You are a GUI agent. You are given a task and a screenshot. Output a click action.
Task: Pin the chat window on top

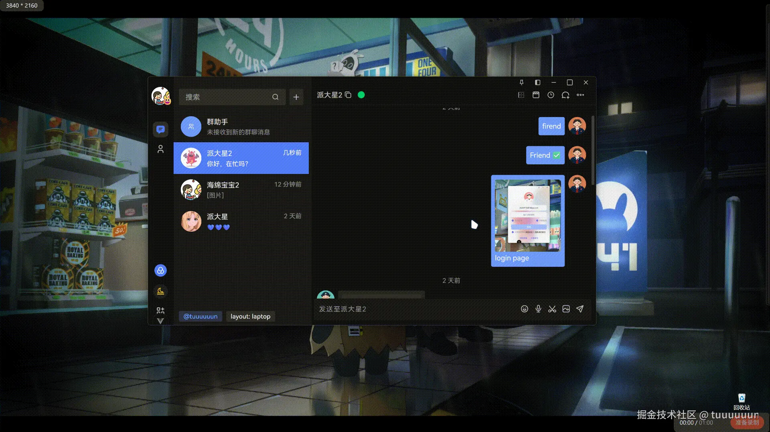[521, 83]
